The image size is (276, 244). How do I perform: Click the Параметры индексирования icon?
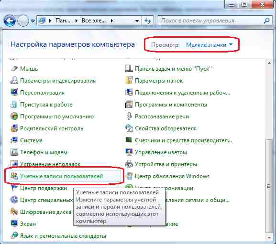14,80
